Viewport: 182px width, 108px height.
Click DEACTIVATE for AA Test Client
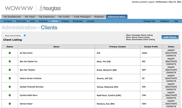[171, 53]
